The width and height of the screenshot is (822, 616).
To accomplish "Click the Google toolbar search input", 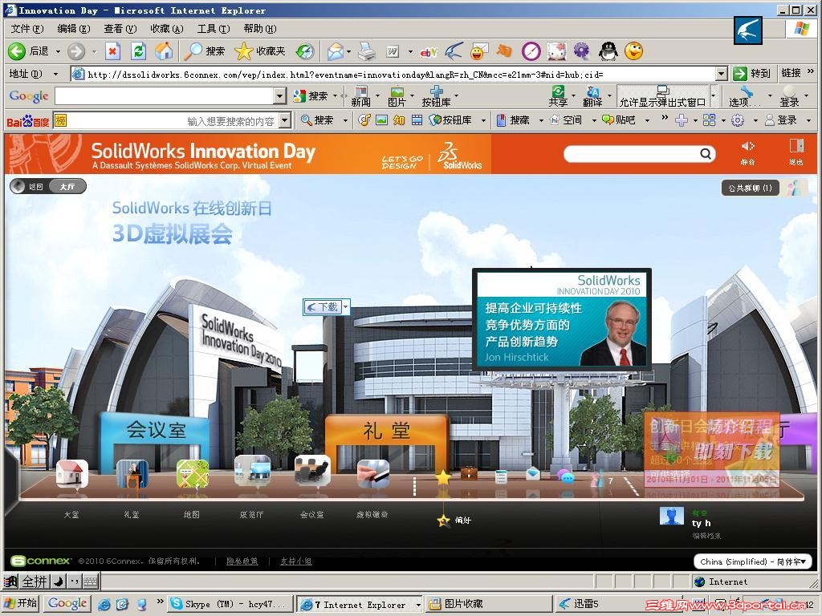I will 165,96.
